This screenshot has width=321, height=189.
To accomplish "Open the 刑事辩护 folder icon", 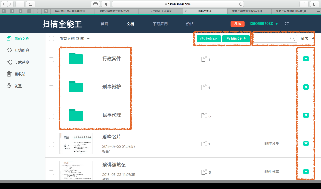I will [x=76, y=87].
